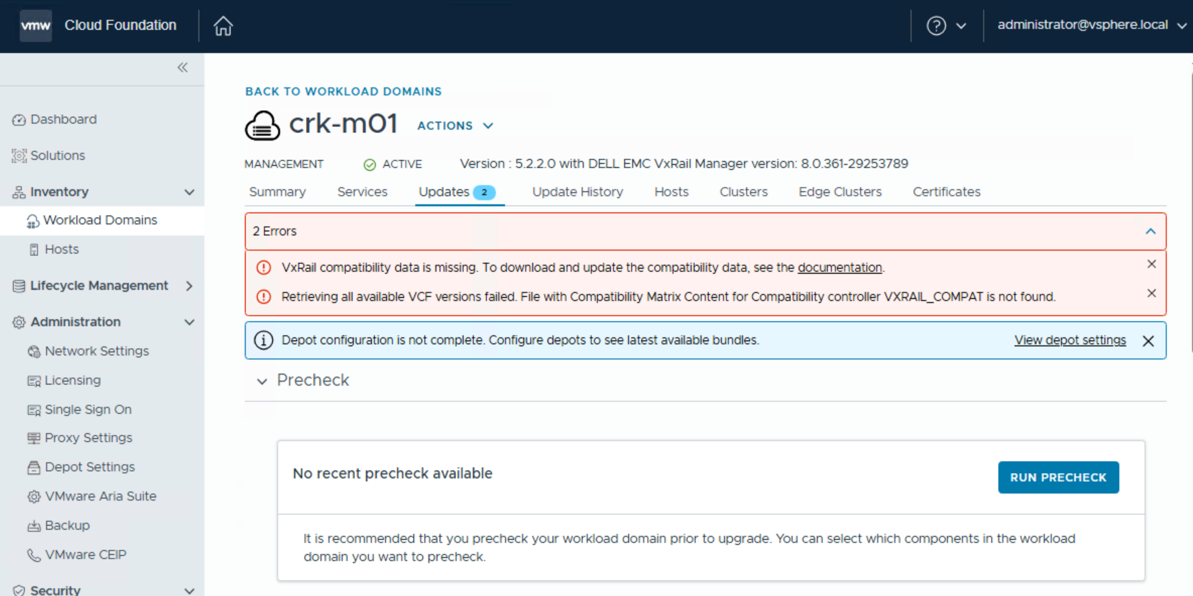Viewport: 1193px width, 596px height.
Task: Open administrator@vsphere.local user menu
Action: pyautogui.click(x=1091, y=26)
